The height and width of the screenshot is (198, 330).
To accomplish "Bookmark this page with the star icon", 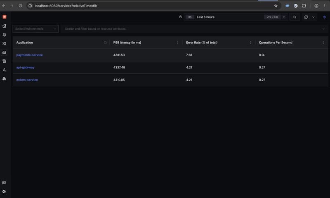I will [276, 6].
